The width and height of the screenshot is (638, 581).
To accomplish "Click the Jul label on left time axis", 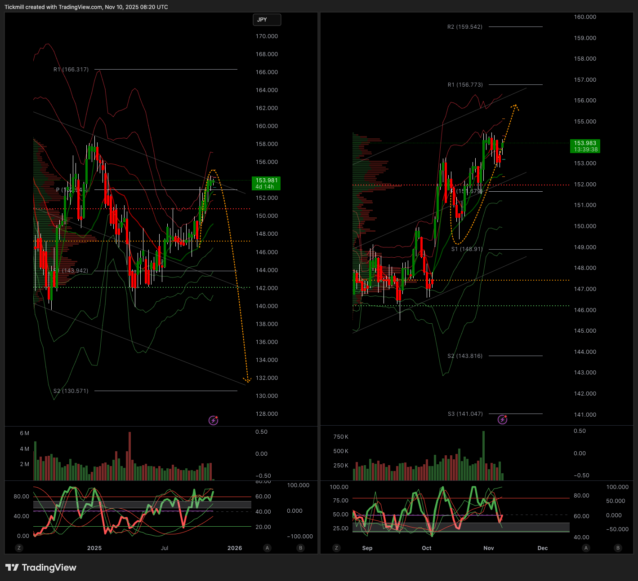I will click(165, 548).
